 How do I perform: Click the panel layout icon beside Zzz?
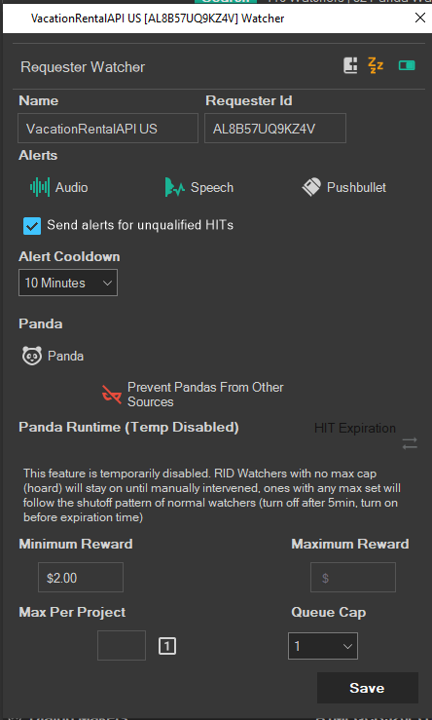tap(351, 65)
